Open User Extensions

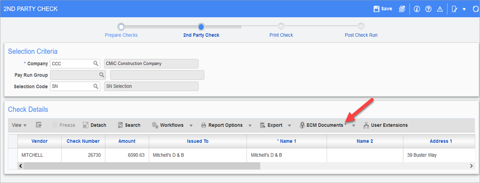(385, 125)
